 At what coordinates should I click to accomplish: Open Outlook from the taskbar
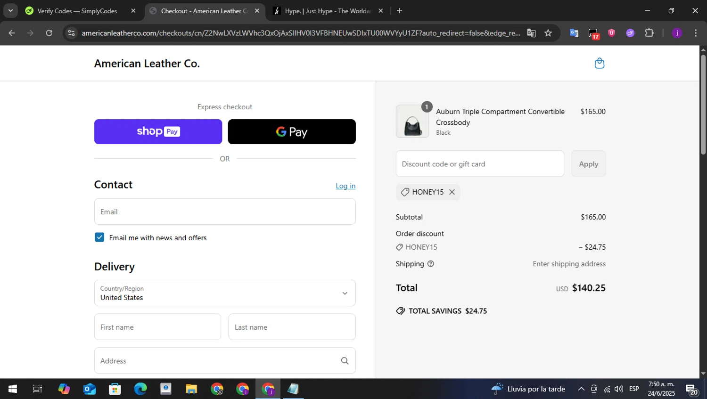(x=89, y=389)
